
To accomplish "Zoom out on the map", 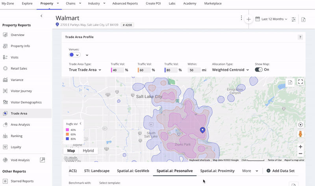I will point(300,154).
